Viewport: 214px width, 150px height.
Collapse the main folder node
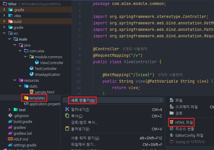[9, 39]
